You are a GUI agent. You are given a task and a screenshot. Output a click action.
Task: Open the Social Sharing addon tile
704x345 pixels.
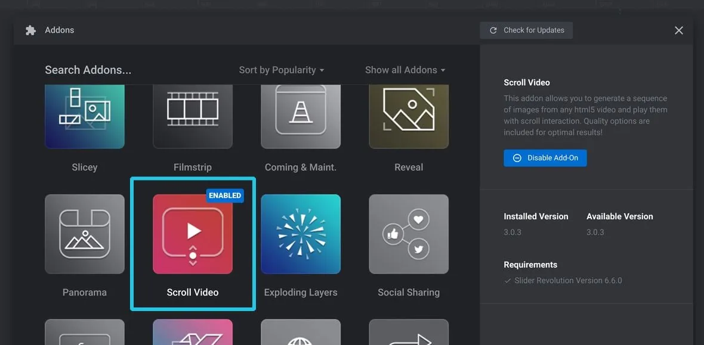[x=409, y=234]
